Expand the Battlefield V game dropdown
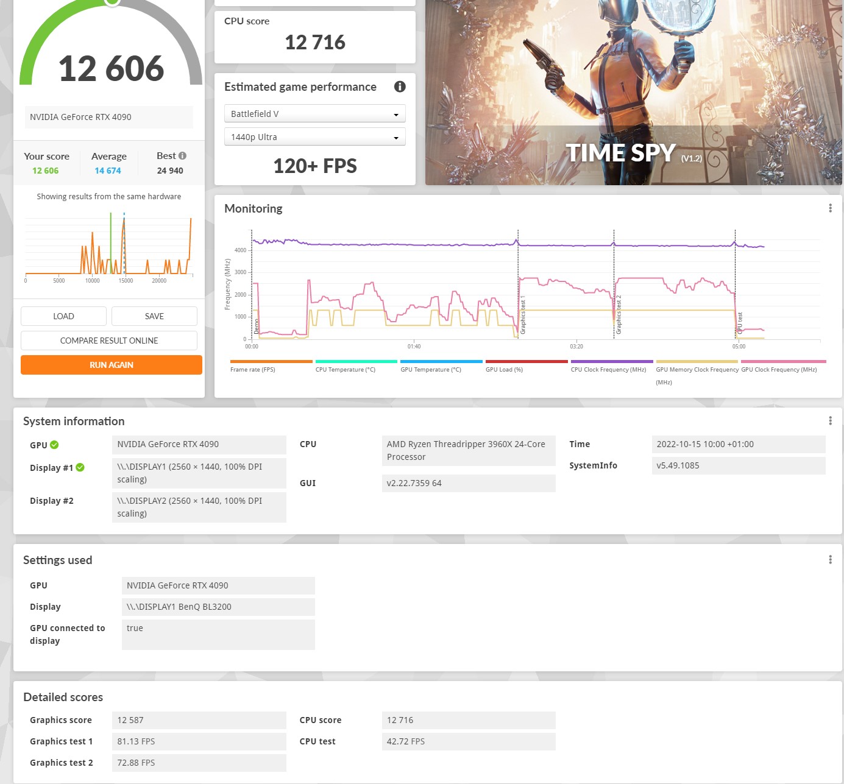This screenshot has height=784, width=844. pos(314,114)
